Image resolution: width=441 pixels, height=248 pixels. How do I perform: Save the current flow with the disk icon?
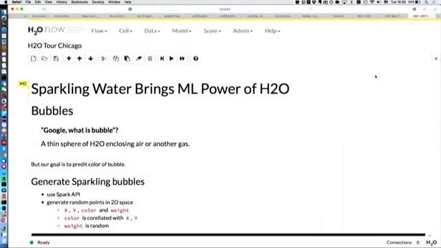coord(56,59)
